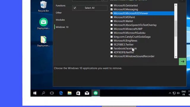The image size is (190, 107).
Task: Check Microsoft.MSPaint checkbox
Action: [112, 17]
